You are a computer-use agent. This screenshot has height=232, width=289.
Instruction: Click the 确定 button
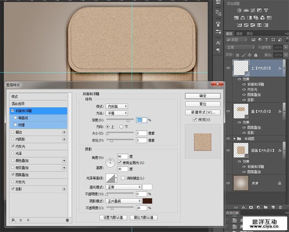[203, 96]
